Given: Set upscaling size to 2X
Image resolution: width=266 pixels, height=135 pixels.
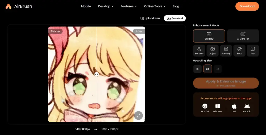Looking at the screenshot, I should coord(208,69).
